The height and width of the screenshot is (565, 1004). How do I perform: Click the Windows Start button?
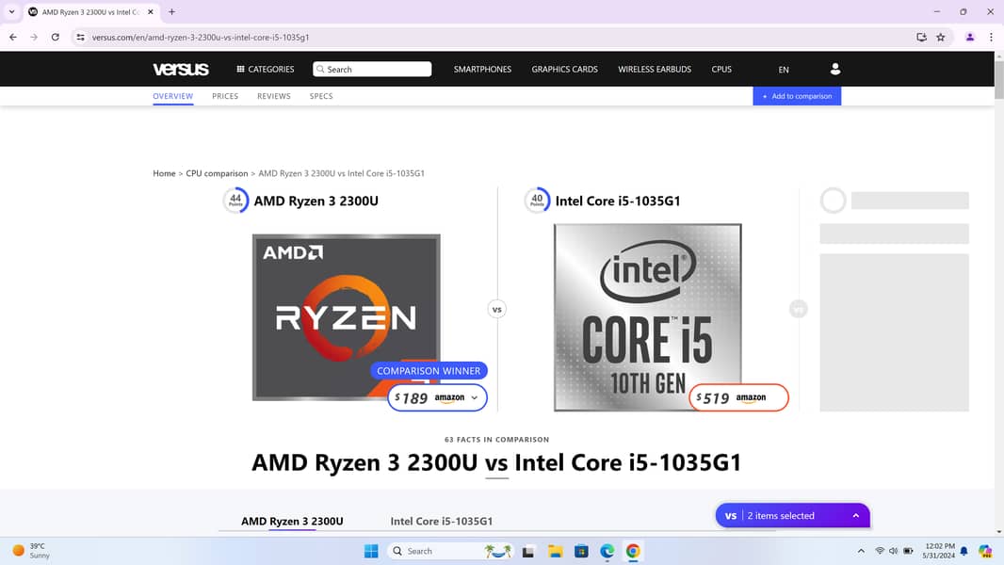371,551
